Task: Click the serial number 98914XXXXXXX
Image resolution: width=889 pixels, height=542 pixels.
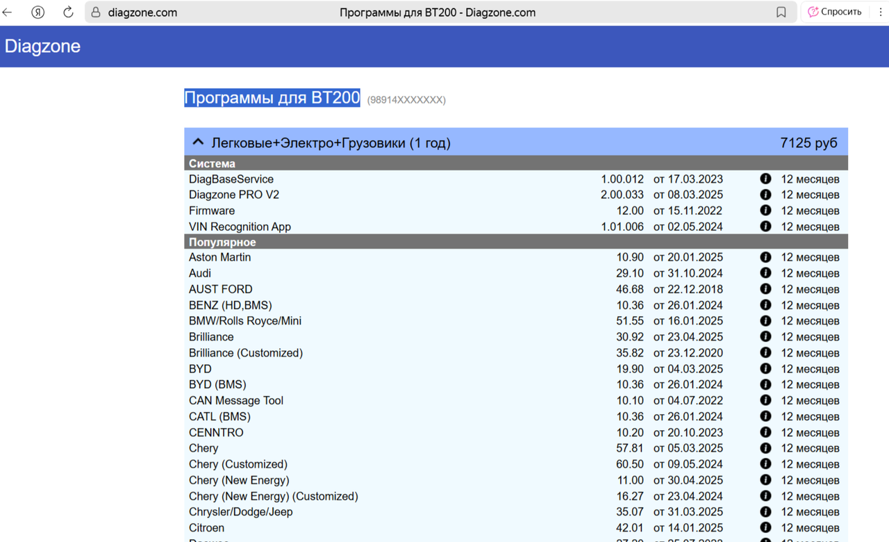Action: (x=406, y=100)
